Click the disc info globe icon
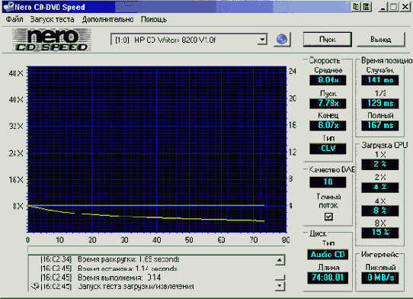This screenshot has height=299, width=413. pos(282,40)
